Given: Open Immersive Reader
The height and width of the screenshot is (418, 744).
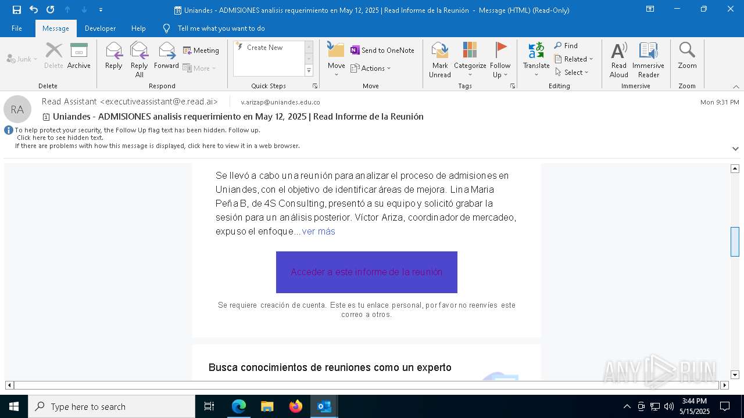Looking at the screenshot, I should click(x=648, y=60).
